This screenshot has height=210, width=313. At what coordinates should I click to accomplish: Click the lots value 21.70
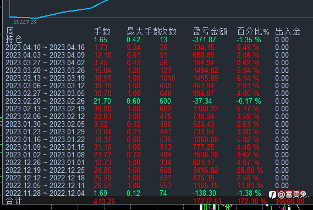pyautogui.click(x=102, y=101)
